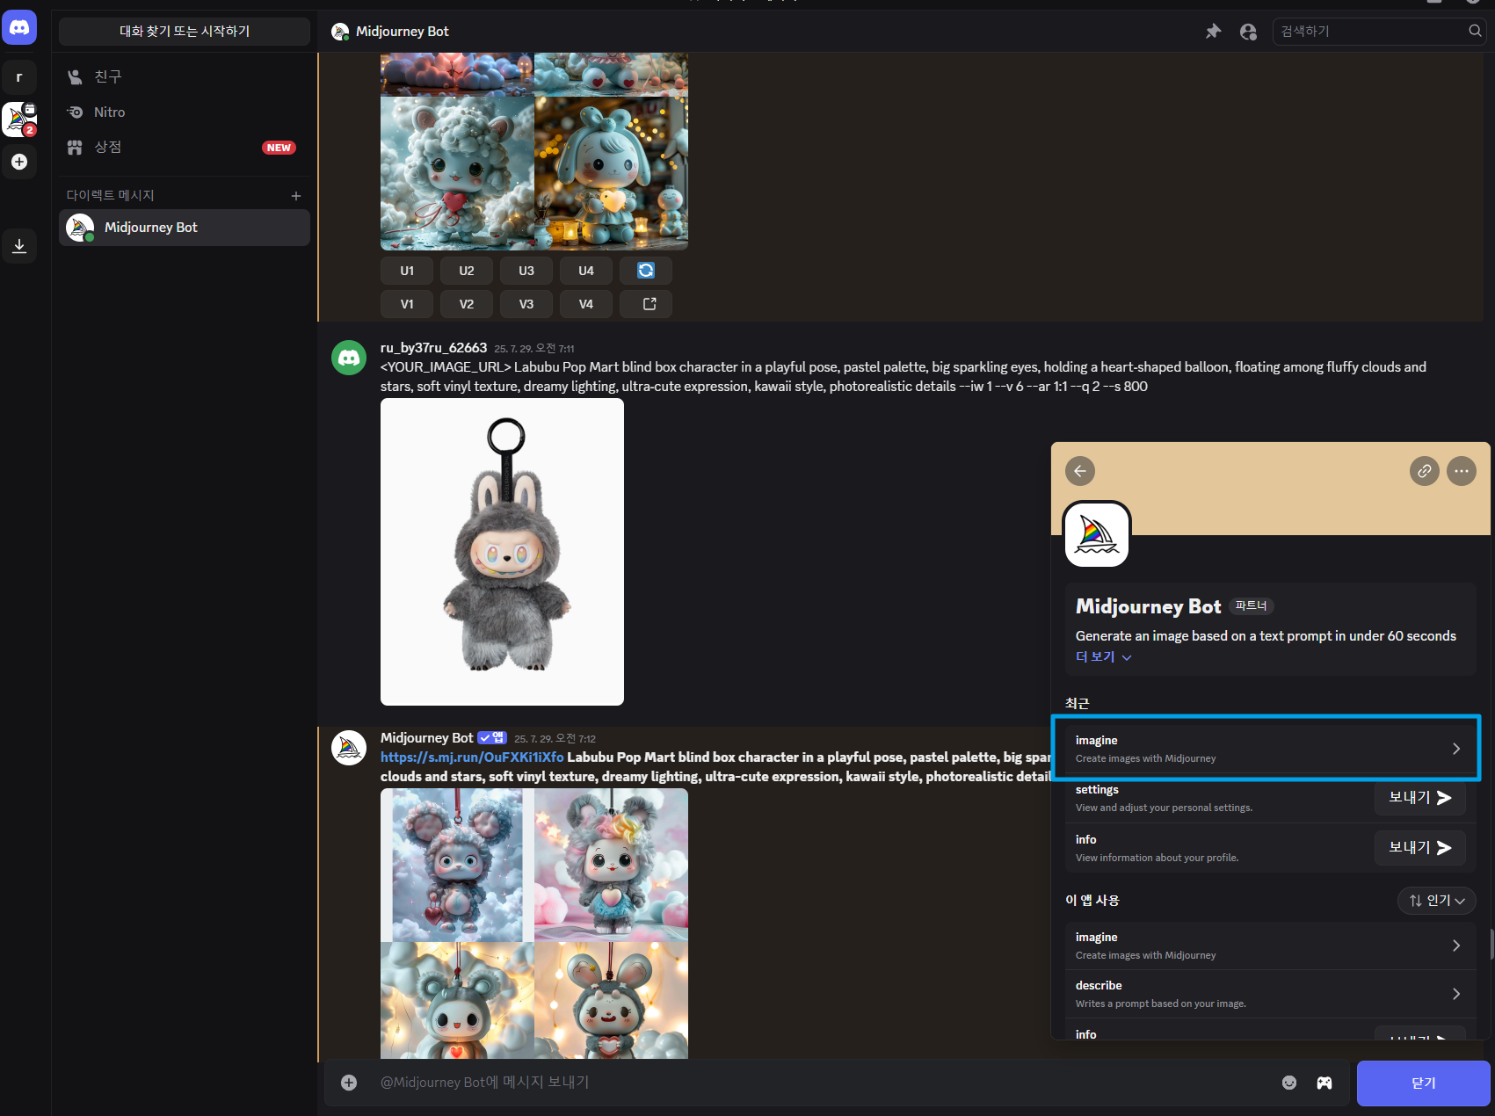Viewport: 1495px width, 1116px height.
Task: Select 친구 friends entry
Action: pyautogui.click(x=185, y=77)
